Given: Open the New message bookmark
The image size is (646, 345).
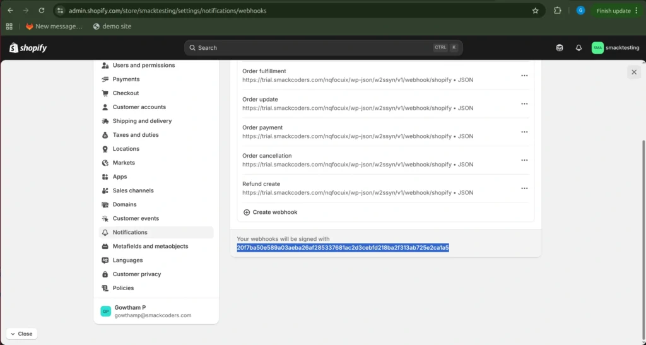Looking at the screenshot, I should click(54, 26).
